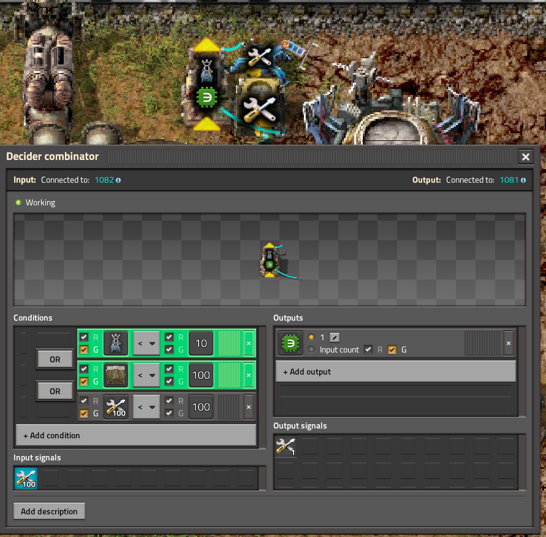The height and width of the screenshot is (537, 546).
Task: Toggle left red wire checkbox of second condition
Action: coord(84,368)
